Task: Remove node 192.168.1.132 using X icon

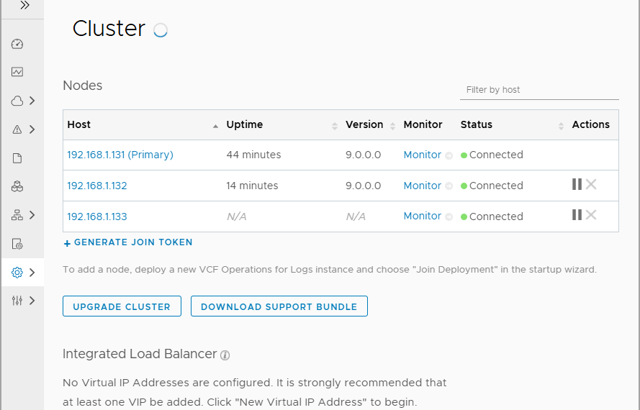Action: pos(591,184)
